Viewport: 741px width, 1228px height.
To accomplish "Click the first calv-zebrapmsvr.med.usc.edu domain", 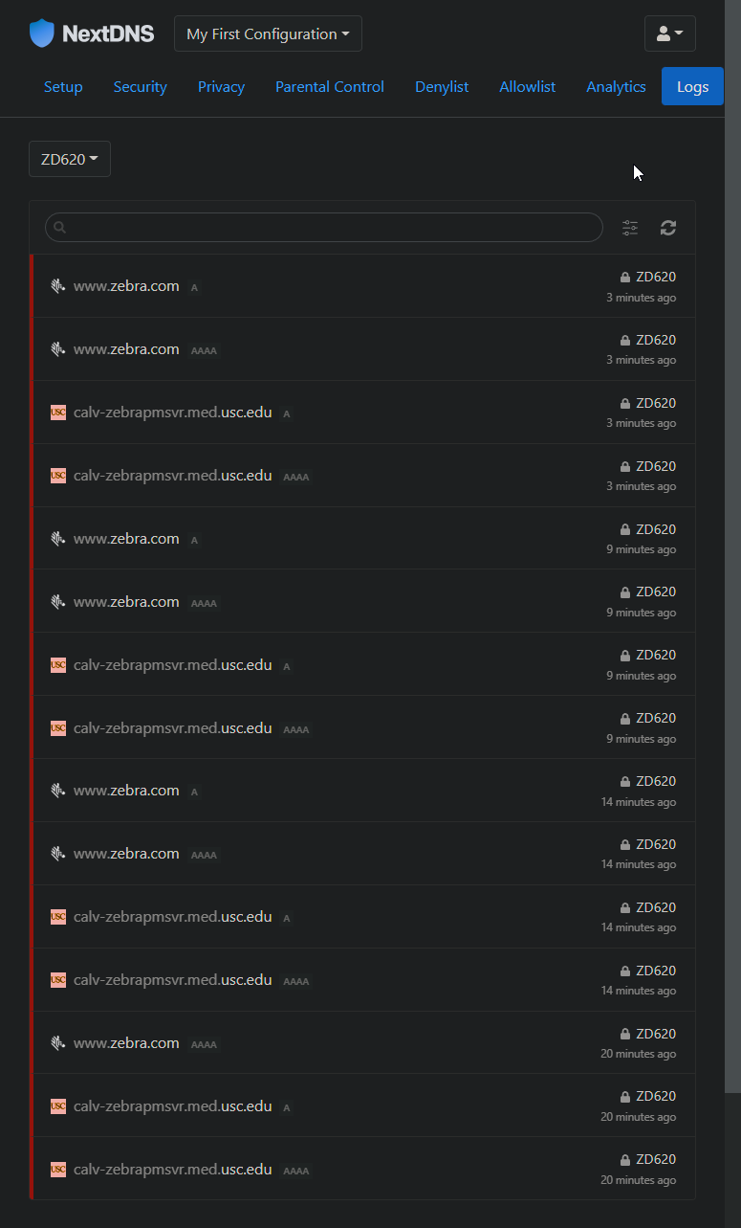I will click(172, 413).
